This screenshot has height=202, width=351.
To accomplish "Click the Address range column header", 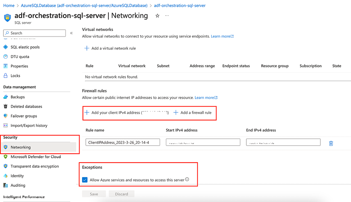I will point(202,66).
